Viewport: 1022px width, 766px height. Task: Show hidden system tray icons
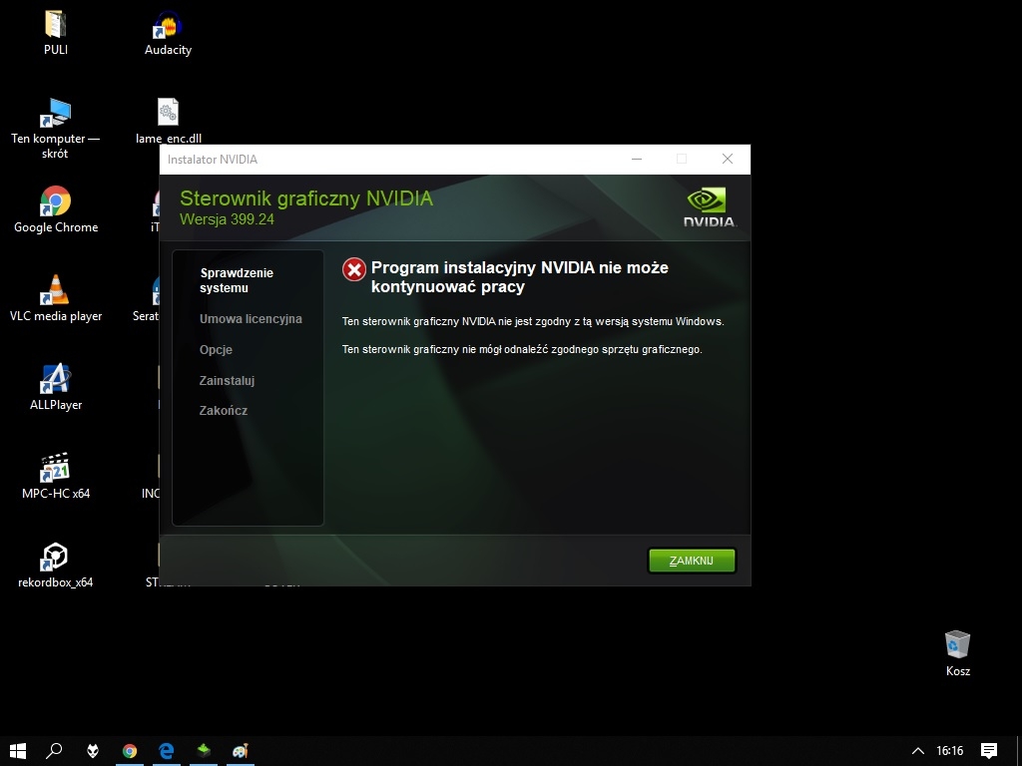point(917,751)
